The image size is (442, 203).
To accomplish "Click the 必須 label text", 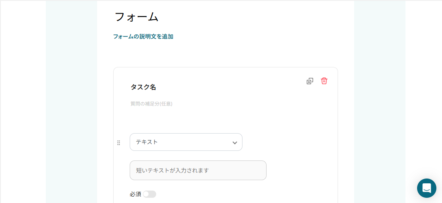I will 135,194.
